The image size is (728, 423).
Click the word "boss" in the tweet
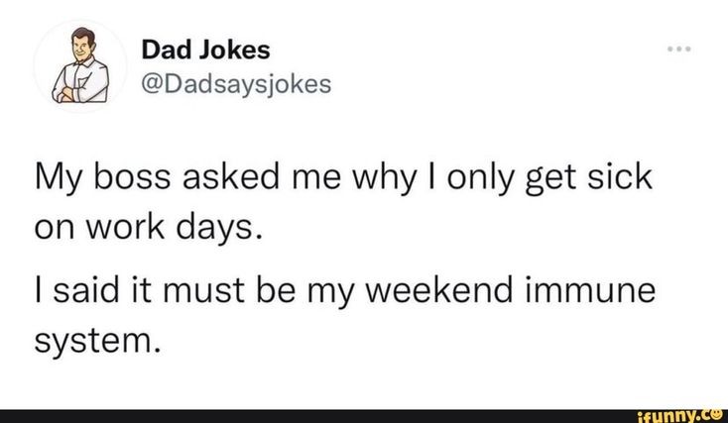point(132,177)
